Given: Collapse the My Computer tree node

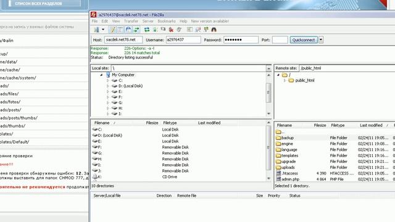Looking at the screenshot, I should click(x=101, y=75).
